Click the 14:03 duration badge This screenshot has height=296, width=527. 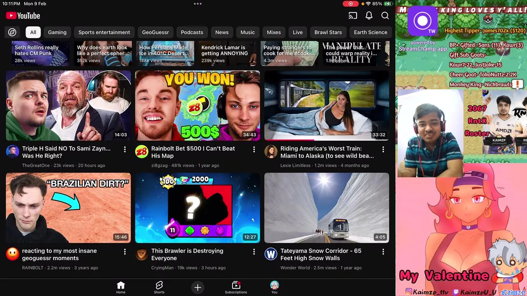121,134
